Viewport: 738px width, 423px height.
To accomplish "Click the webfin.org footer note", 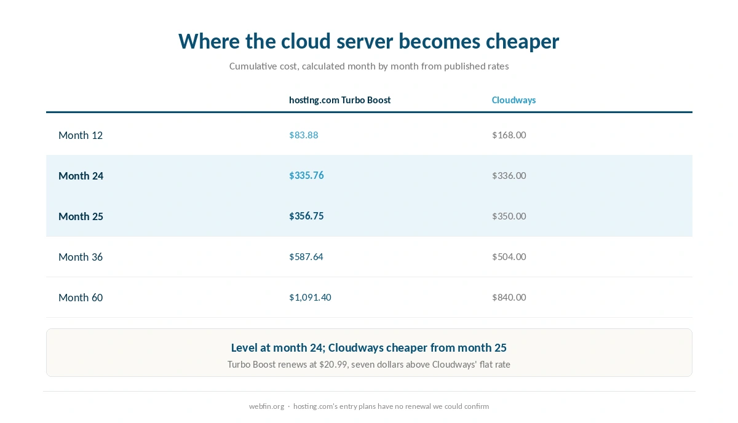I will click(x=369, y=406).
